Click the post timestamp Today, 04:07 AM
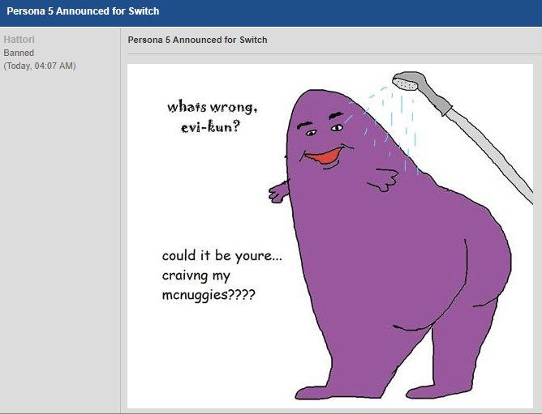This screenshot has height=414, width=542. [x=40, y=66]
